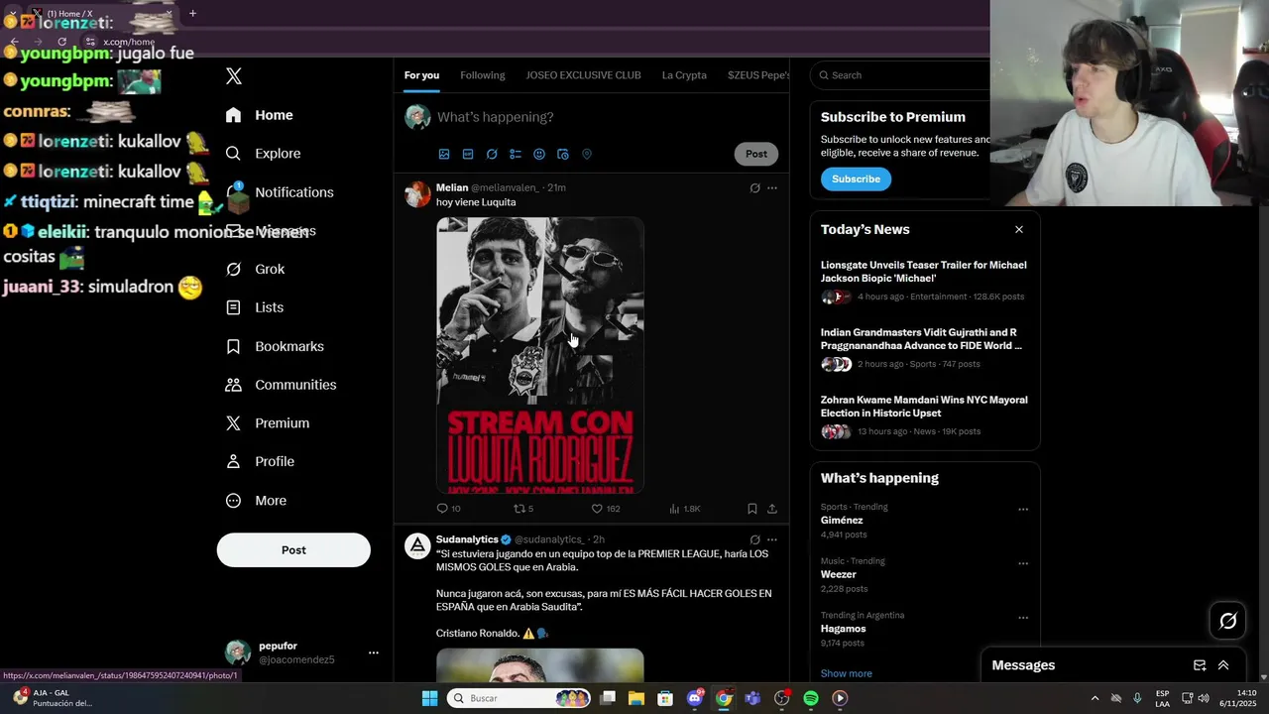Like Melian's post

[x=605, y=509]
